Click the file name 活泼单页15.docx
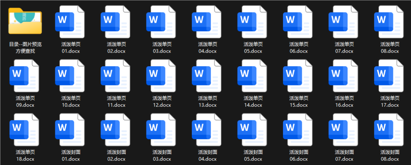The width and height of the screenshot is (411, 165). click(x=299, y=102)
